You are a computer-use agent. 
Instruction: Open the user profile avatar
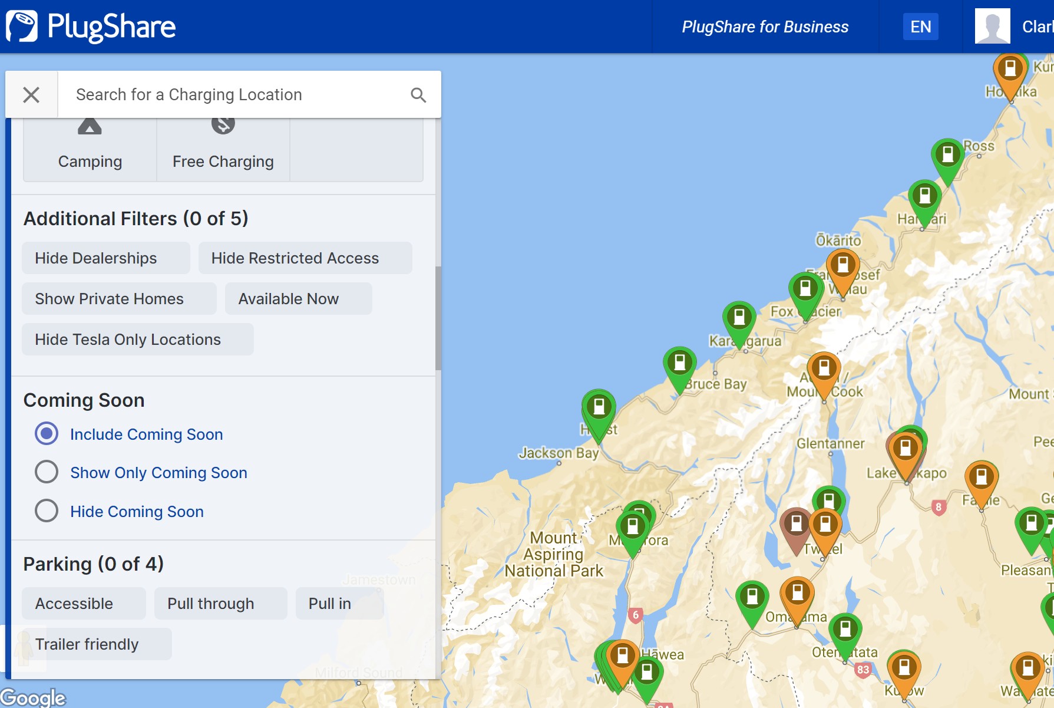pyautogui.click(x=992, y=27)
